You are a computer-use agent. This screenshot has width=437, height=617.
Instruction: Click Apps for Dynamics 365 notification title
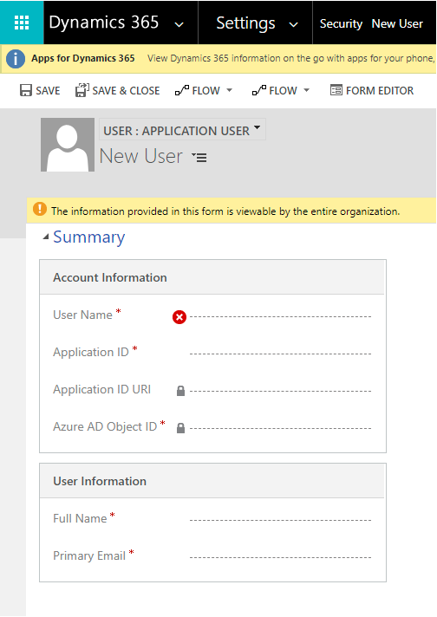(x=83, y=58)
